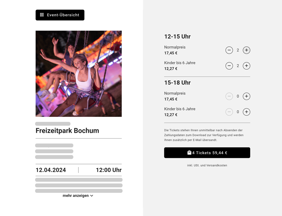Click the 12:00 Uhr start time

tap(109, 170)
